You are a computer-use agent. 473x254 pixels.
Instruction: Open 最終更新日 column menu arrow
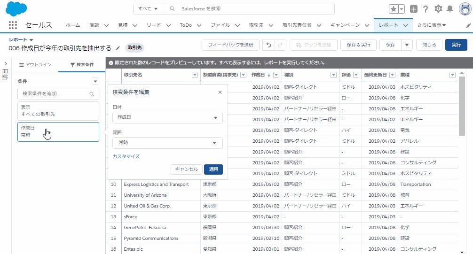coord(392,75)
